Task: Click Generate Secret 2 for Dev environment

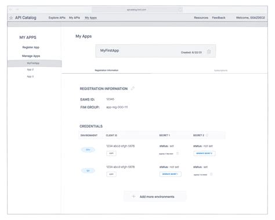Action: tap(204, 153)
